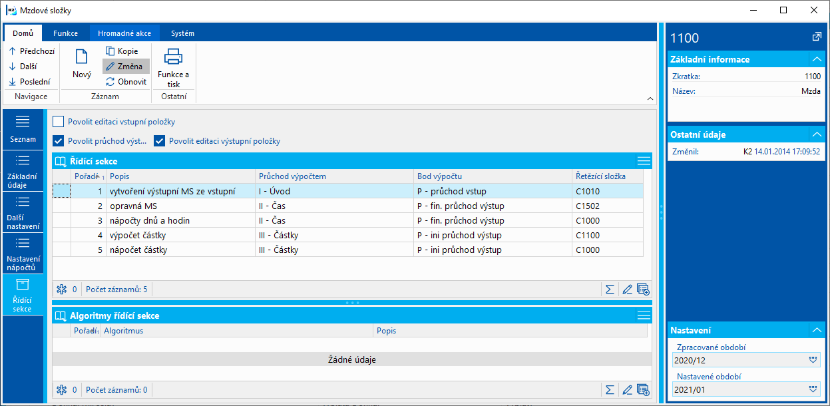Click cell 'I - Úvod'
This screenshot has height=406, width=830.
click(x=335, y=191)
